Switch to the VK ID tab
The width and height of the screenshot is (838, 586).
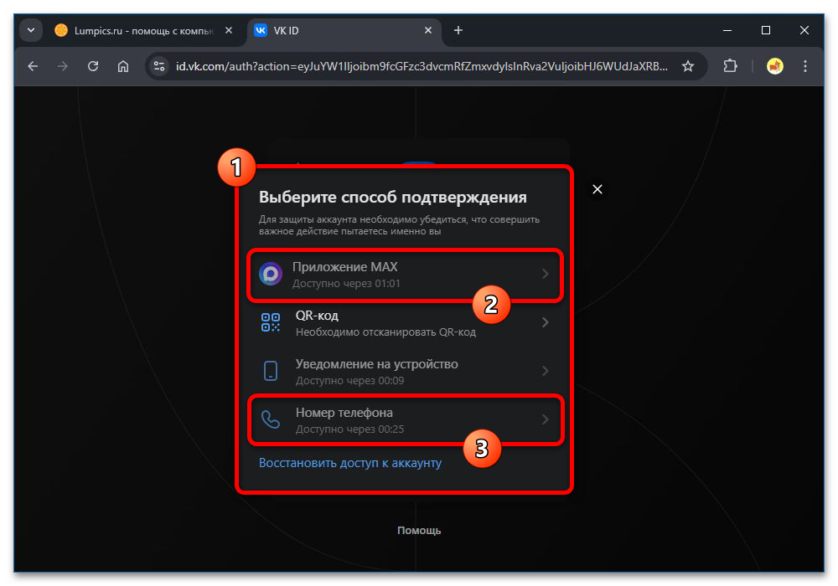tap(344, 31)
